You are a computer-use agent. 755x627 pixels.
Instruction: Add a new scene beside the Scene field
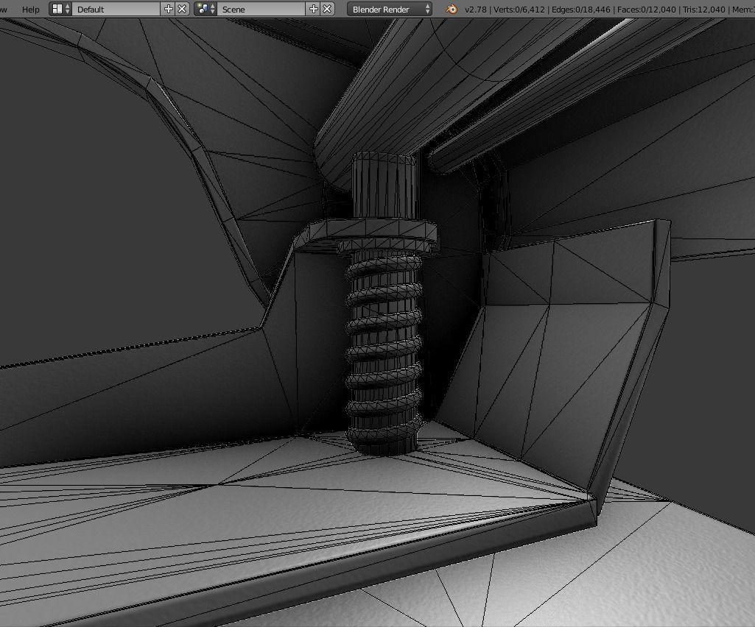(x=314, y=9)
